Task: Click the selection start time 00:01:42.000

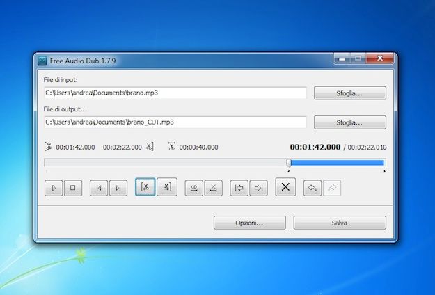Action: (x=75, y=147)
